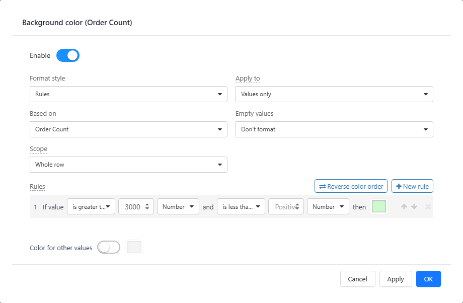Screen dimensions: 463x303
Task: Open the Apply to dropdown
Action: tap(334, 94)
